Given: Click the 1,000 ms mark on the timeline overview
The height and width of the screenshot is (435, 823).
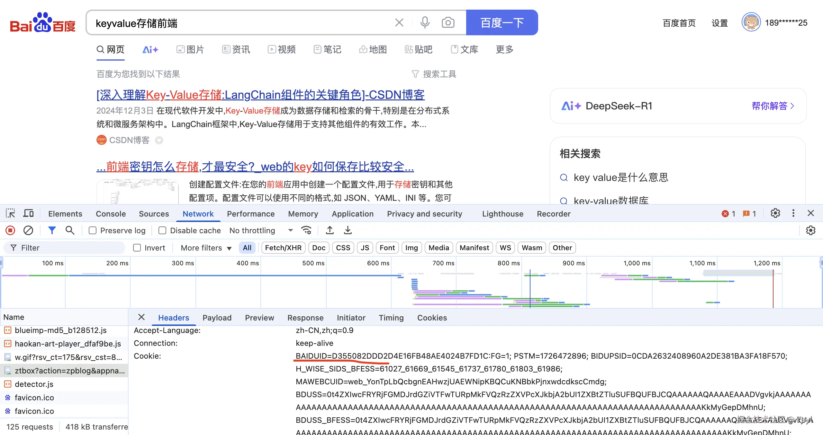Looking at the screenshot, I should pos(637,263).
